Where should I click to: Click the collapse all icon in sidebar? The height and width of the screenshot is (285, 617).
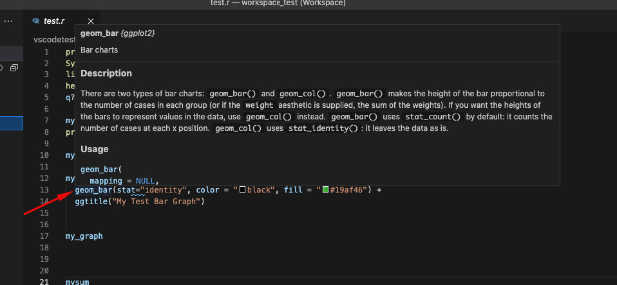pyautogui.click(x=14, y=67)
